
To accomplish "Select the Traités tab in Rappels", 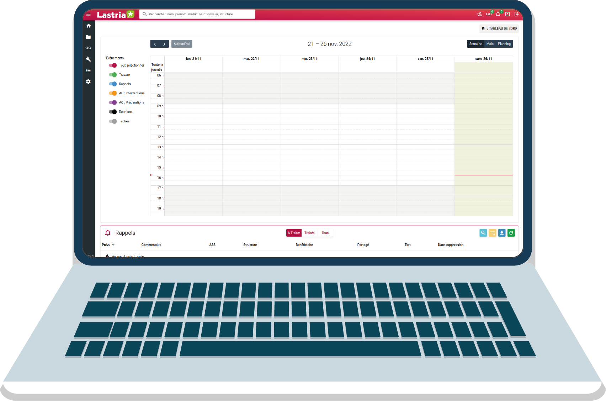I will (309, 233).
